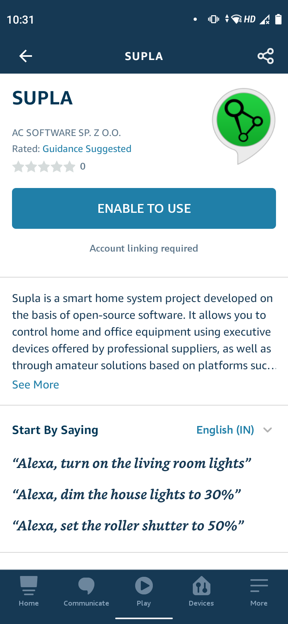288x624 pixels.
Task: Navigate back using the back arrow
Action: tap(25, 56)
